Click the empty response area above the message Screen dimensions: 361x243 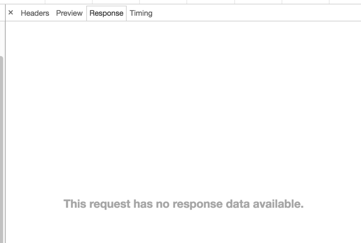(x=184, y=108)
